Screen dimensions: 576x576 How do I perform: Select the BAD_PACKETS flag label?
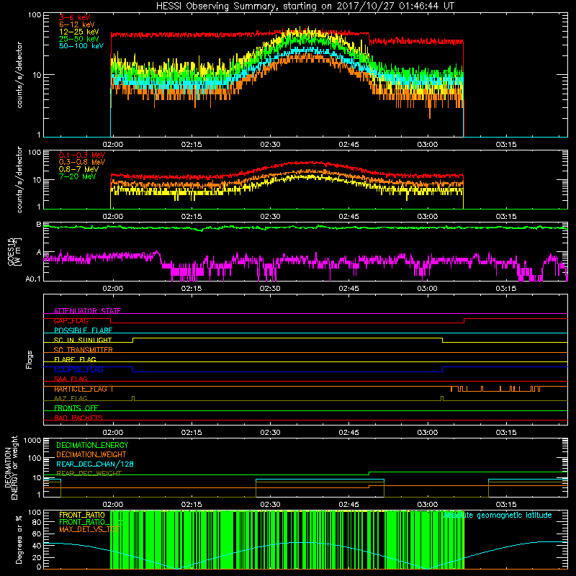[x=78, y=418]
